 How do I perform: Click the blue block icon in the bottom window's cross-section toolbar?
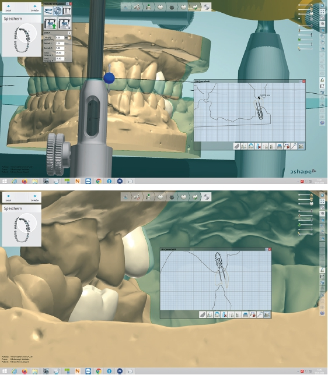pos(246,314)
